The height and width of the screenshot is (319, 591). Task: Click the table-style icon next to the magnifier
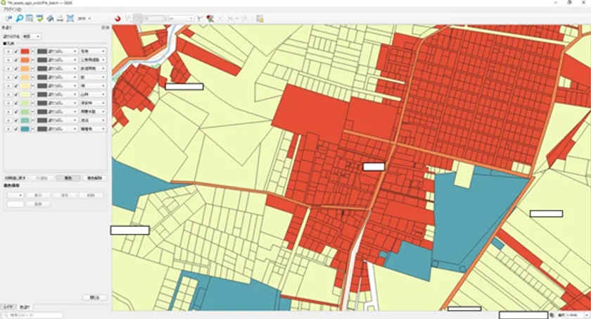click(x=30, y=18)
